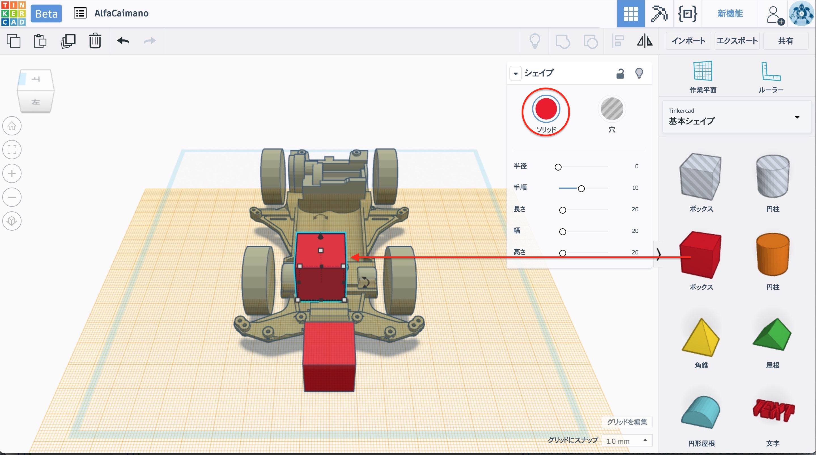Collapse the Shape panel arrow
816x455 pixels.
(x=515, y=73)
